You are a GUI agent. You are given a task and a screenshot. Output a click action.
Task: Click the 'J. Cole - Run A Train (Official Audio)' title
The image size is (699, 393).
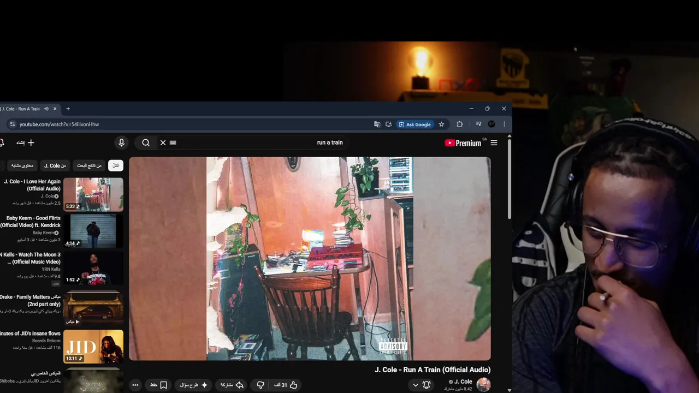point(433,370)
